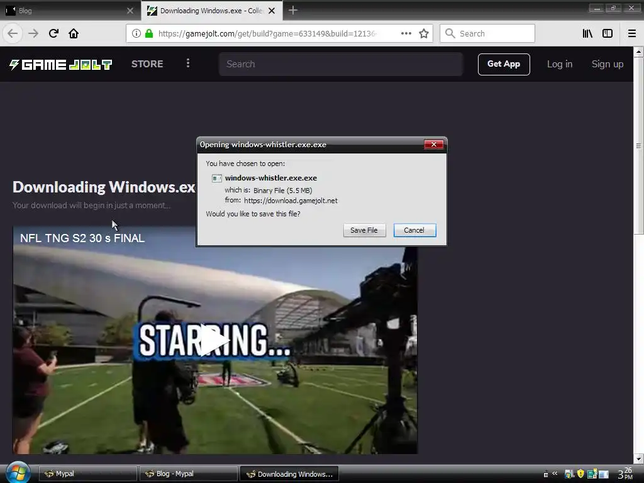Screen dimensions: 644x483
Task: Select the Downloading Windows.exe tab
Action: click(211, 11)
